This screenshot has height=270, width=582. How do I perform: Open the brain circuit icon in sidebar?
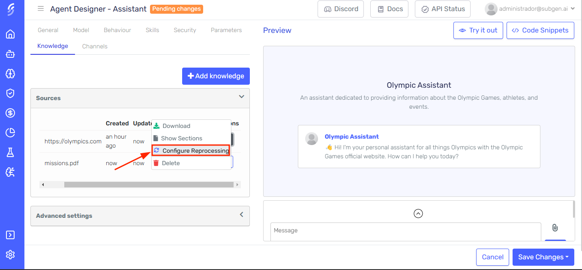[10, 172]
